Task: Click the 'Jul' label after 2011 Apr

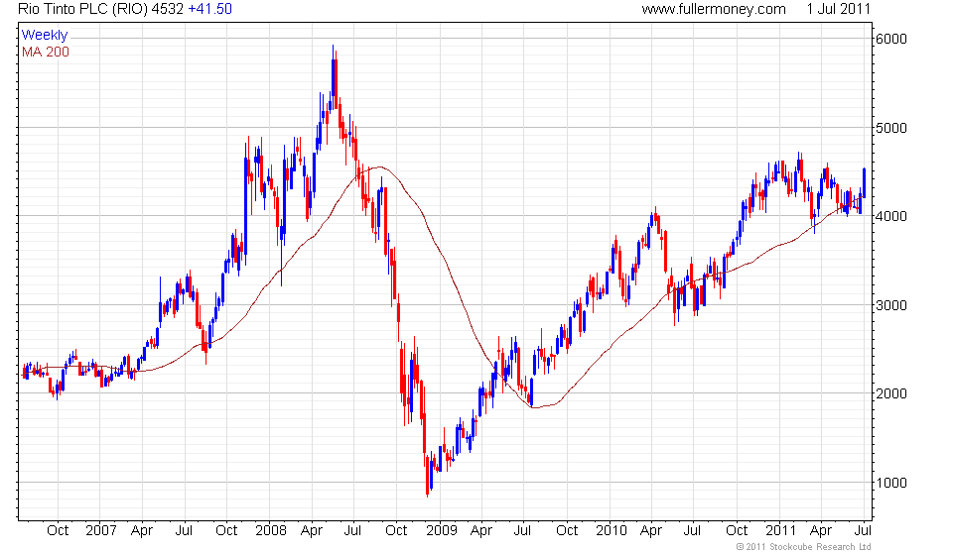Action: [863, 531]
